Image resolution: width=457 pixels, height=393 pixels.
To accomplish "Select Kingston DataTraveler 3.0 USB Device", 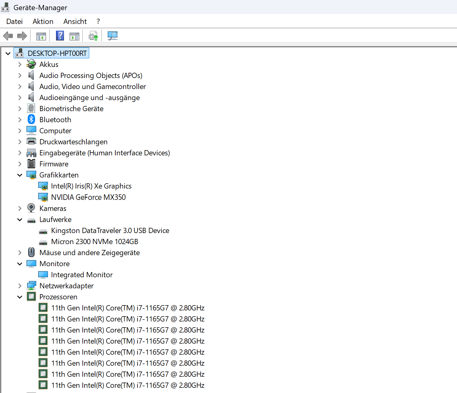I will click(110, 231).
